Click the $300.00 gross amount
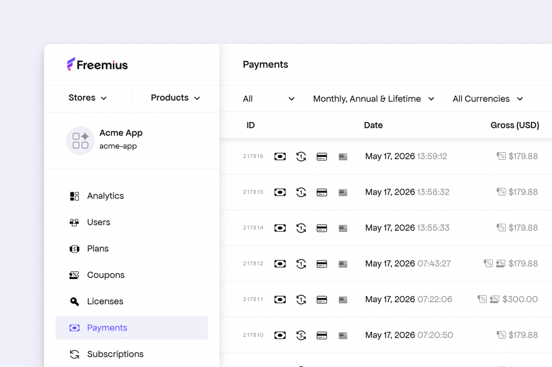The height and width of the screenshot is (367, 552). [x=520, y=300]
